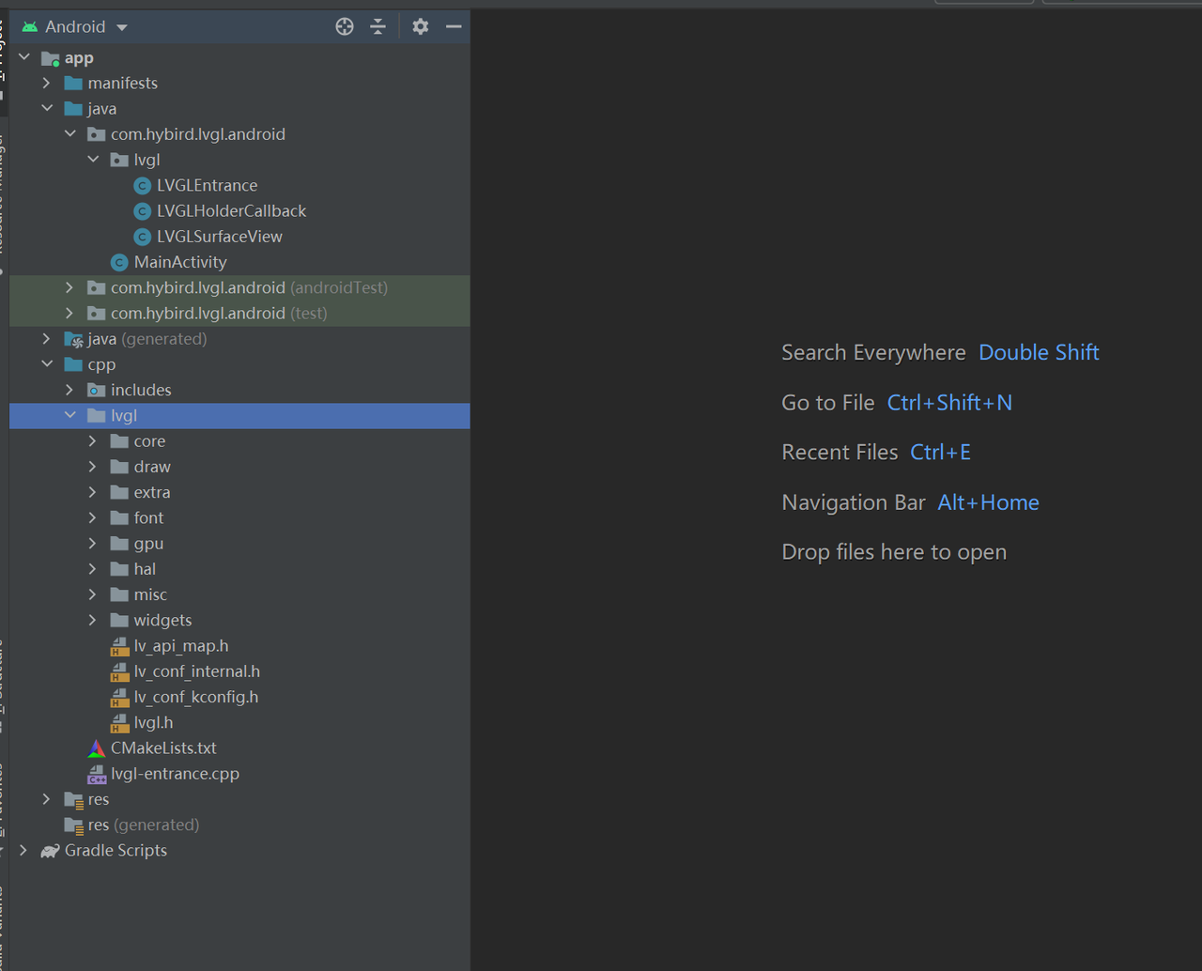
Task: Click Ctrl+E Recent Files shortcut hint
Action: click(940, 453)
